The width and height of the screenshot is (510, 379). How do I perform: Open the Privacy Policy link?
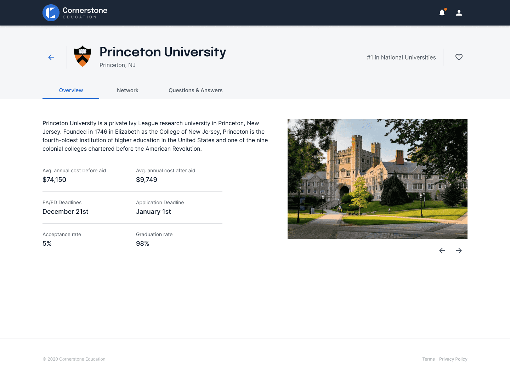pos(453,359)
